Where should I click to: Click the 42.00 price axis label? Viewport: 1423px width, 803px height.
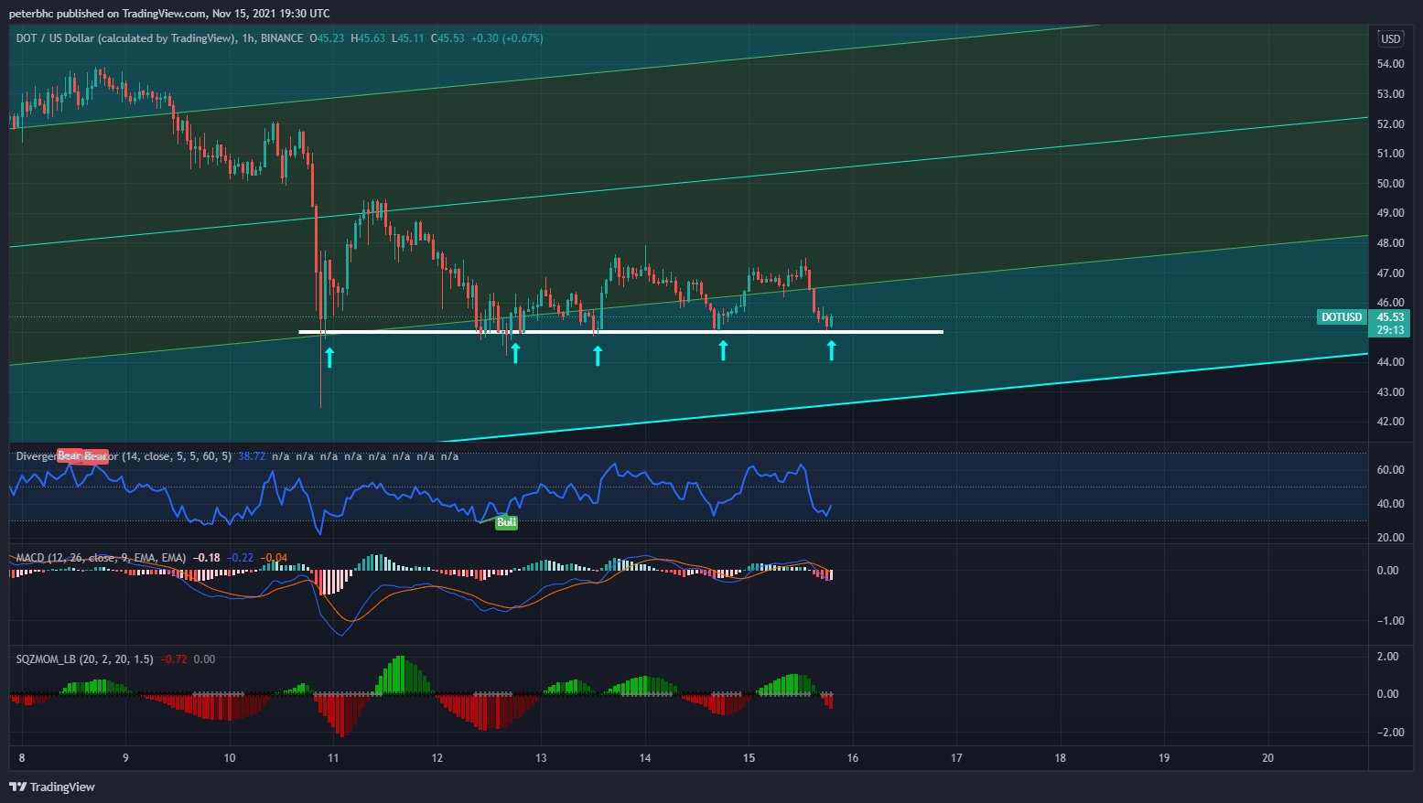[x=1391, y=422]
